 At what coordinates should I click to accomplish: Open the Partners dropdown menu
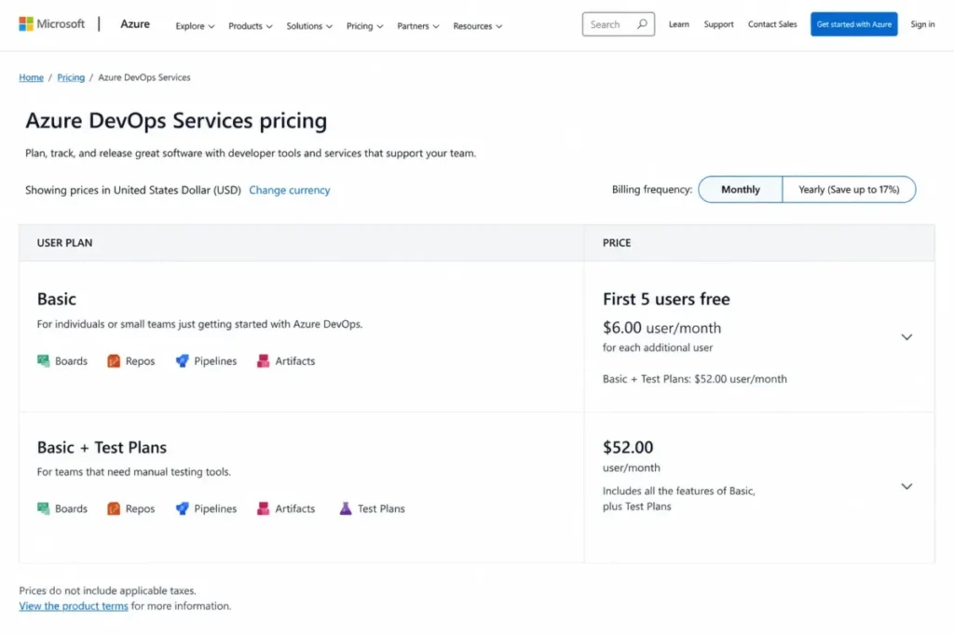[x=418, y=26]
